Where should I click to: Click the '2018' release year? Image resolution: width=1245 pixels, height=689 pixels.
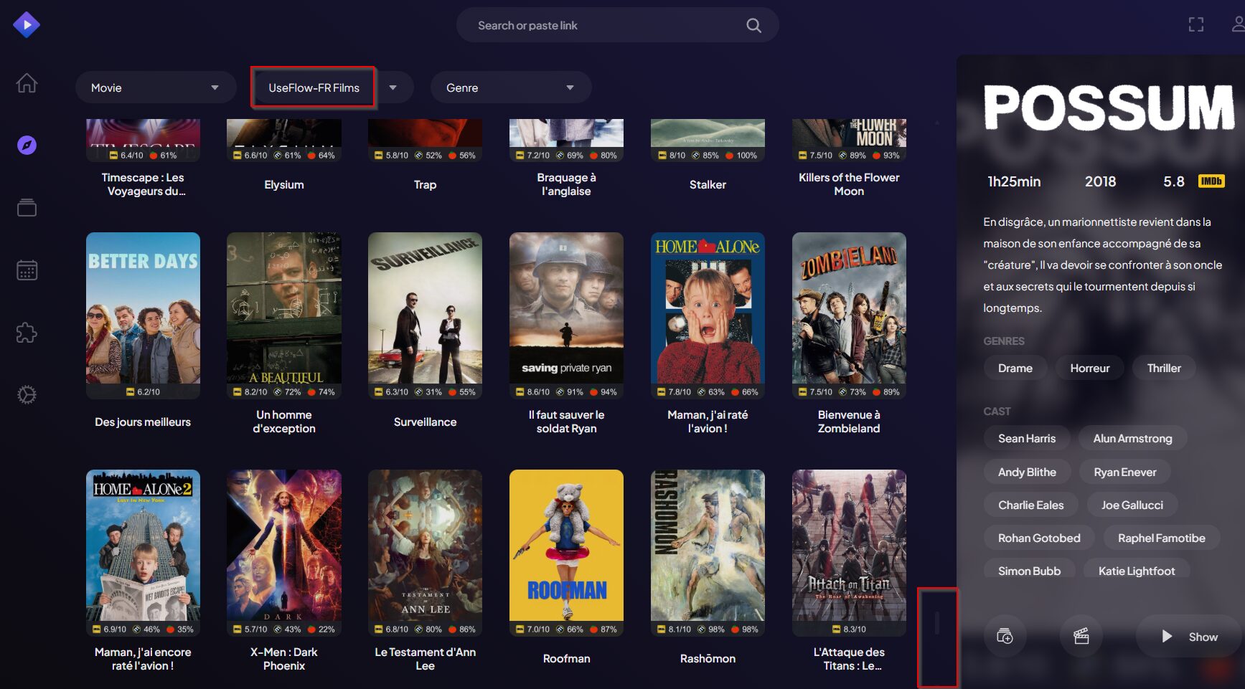point(1100,181)
